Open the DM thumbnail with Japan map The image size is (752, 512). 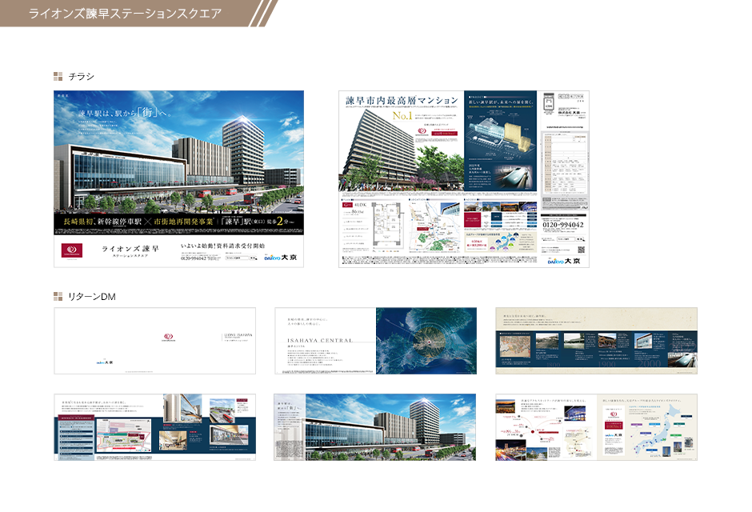[x=596, y=427]
